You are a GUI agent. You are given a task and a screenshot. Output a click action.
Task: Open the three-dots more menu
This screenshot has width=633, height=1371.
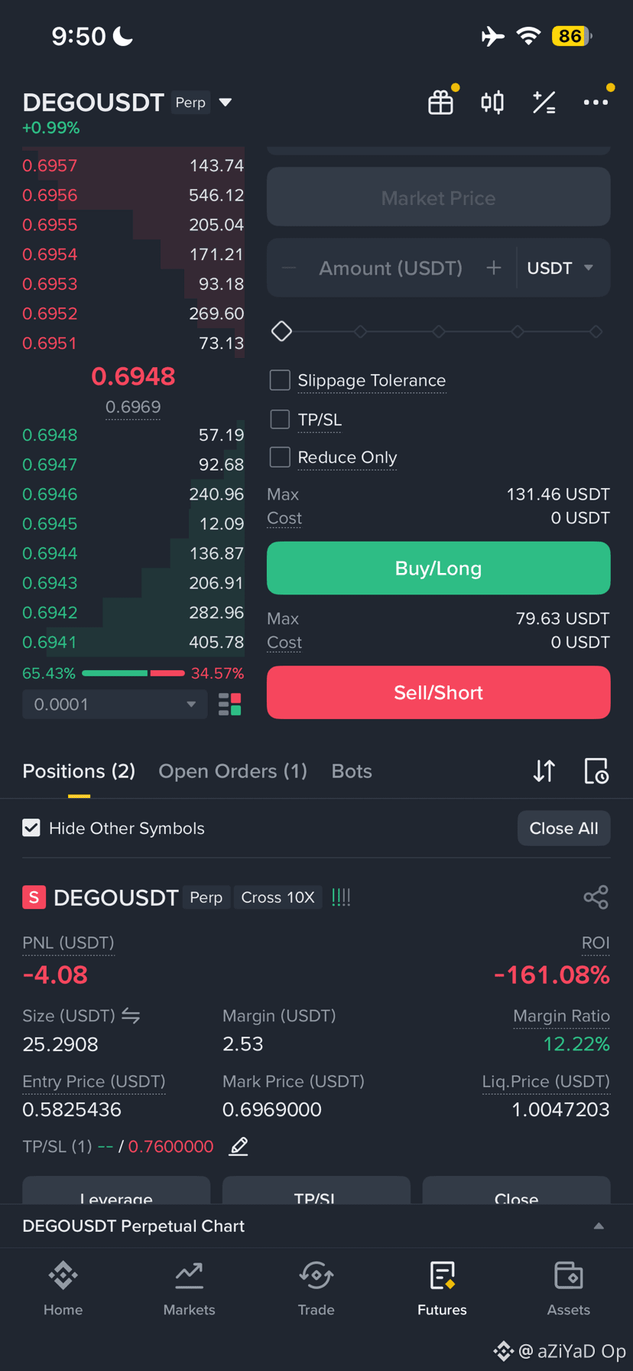tap(596, 103)
